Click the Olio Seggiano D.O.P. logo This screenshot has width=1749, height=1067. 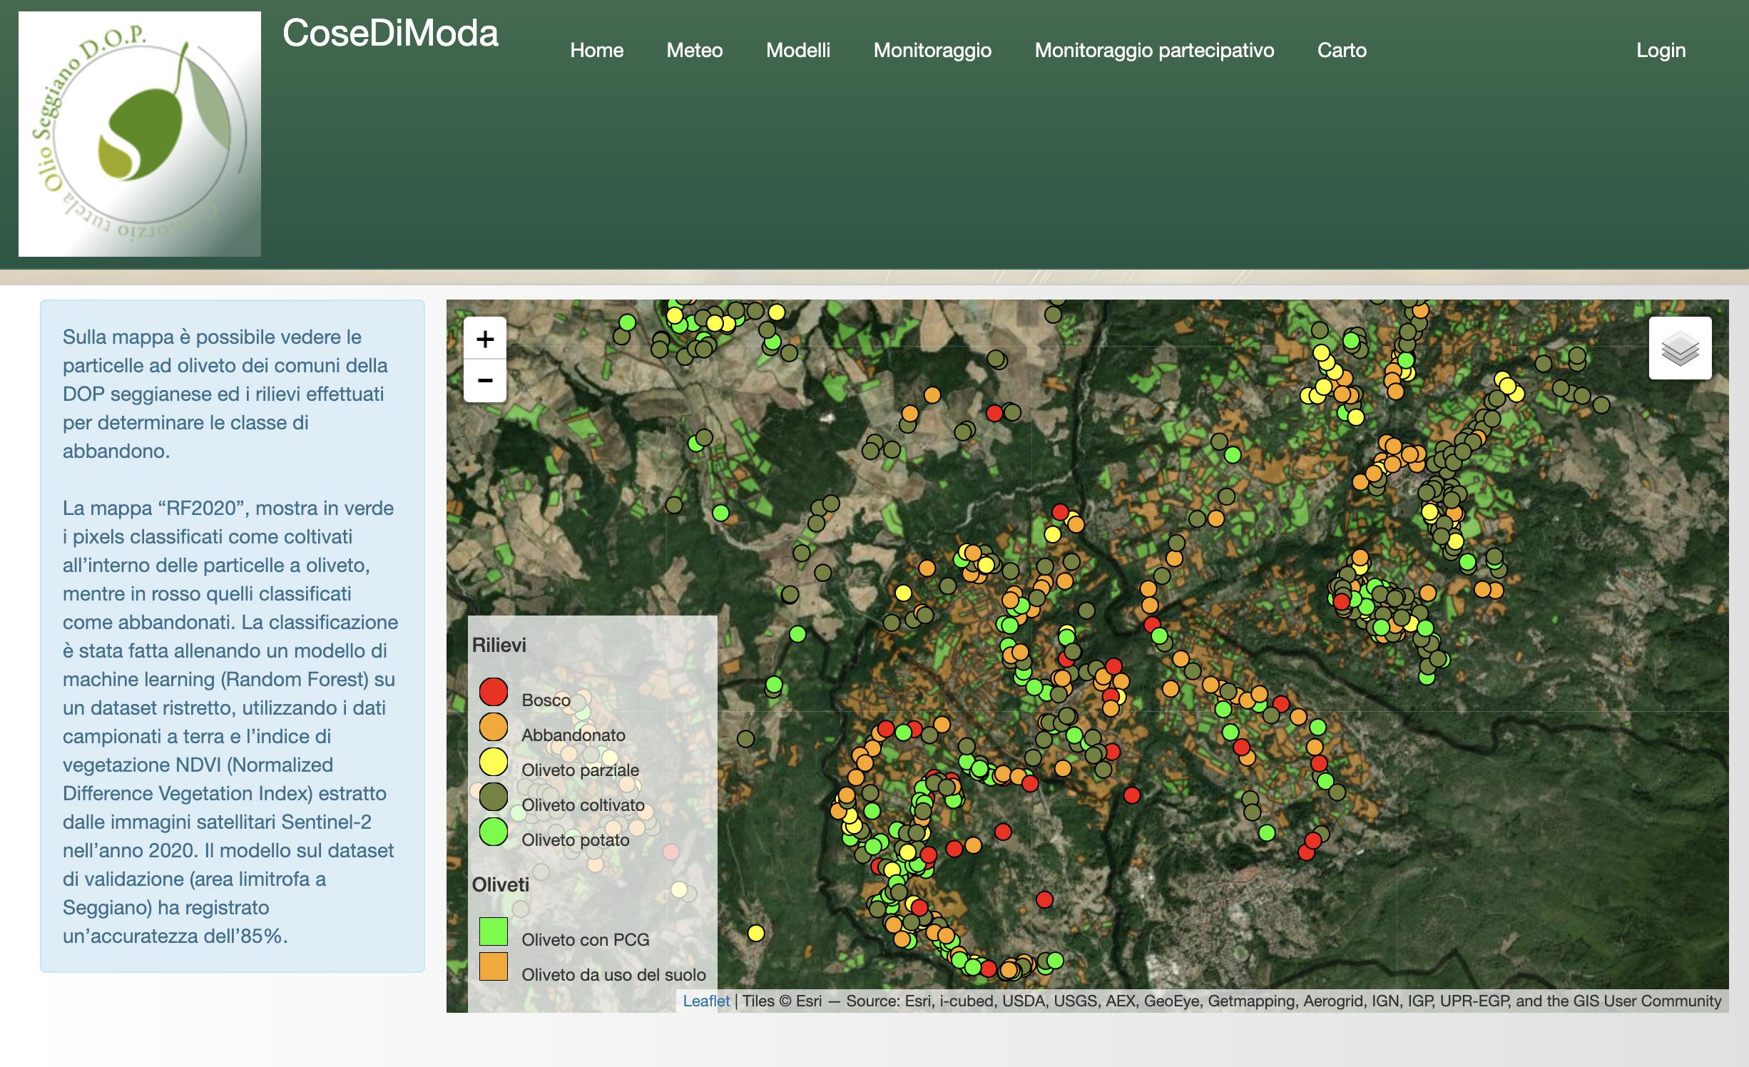click(x=140, y=134)
